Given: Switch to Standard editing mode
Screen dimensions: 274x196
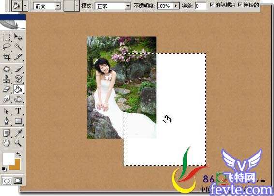Looking at the screenshot, I should point(6,181).
